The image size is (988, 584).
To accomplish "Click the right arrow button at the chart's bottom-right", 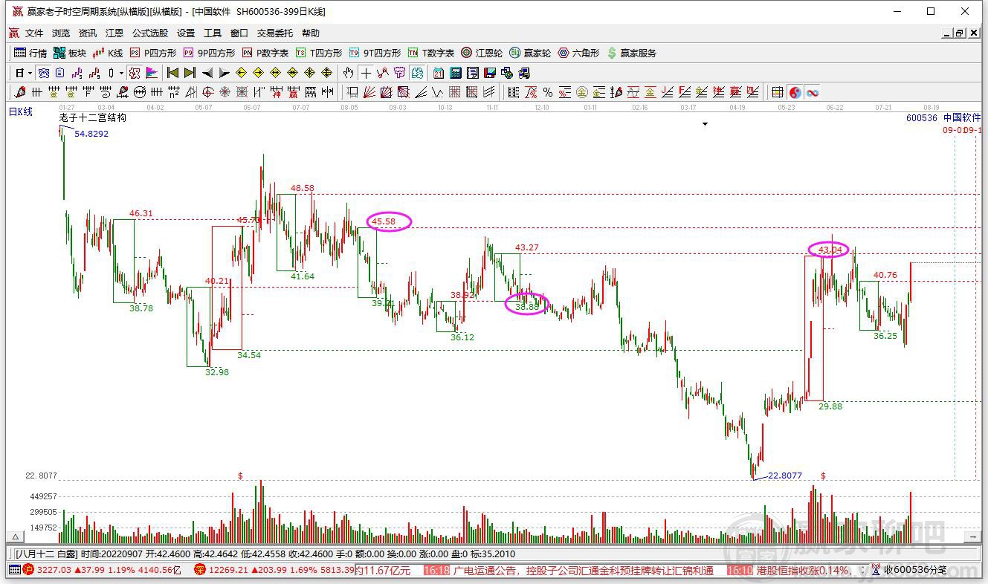I will coord(973,536).
